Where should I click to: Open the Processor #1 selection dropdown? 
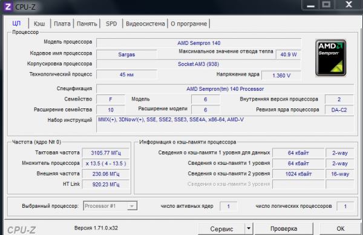[x=110, y=206]
